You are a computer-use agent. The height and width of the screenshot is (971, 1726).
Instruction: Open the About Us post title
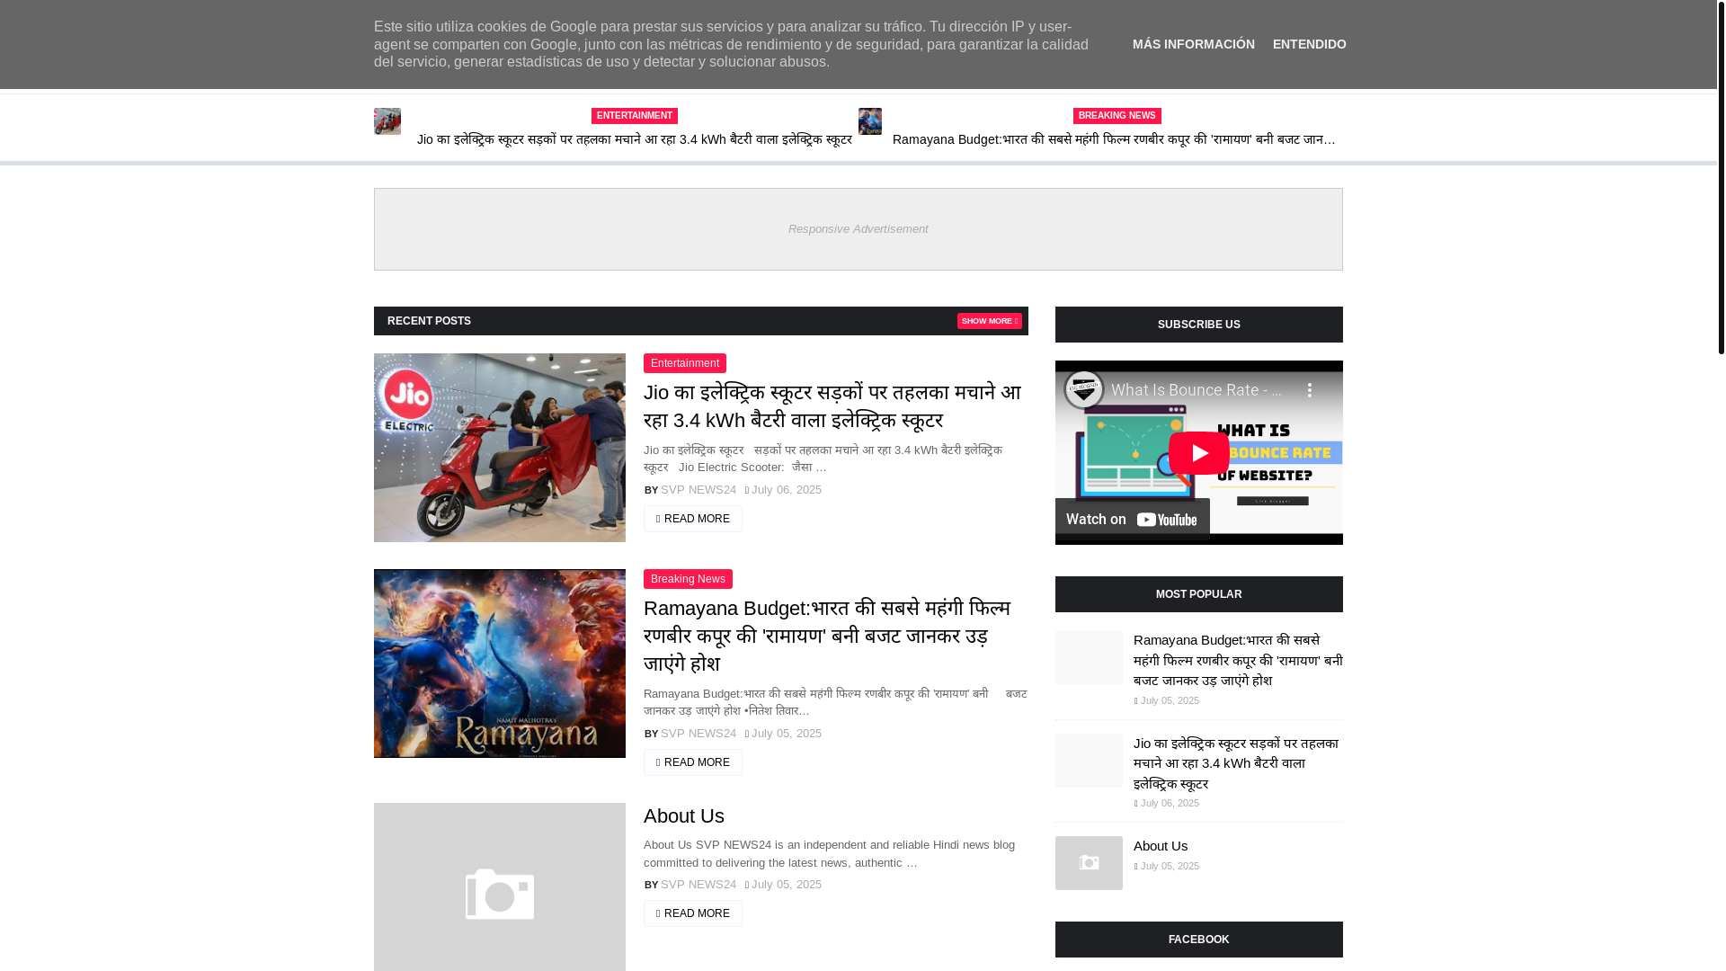coord(684,816)
